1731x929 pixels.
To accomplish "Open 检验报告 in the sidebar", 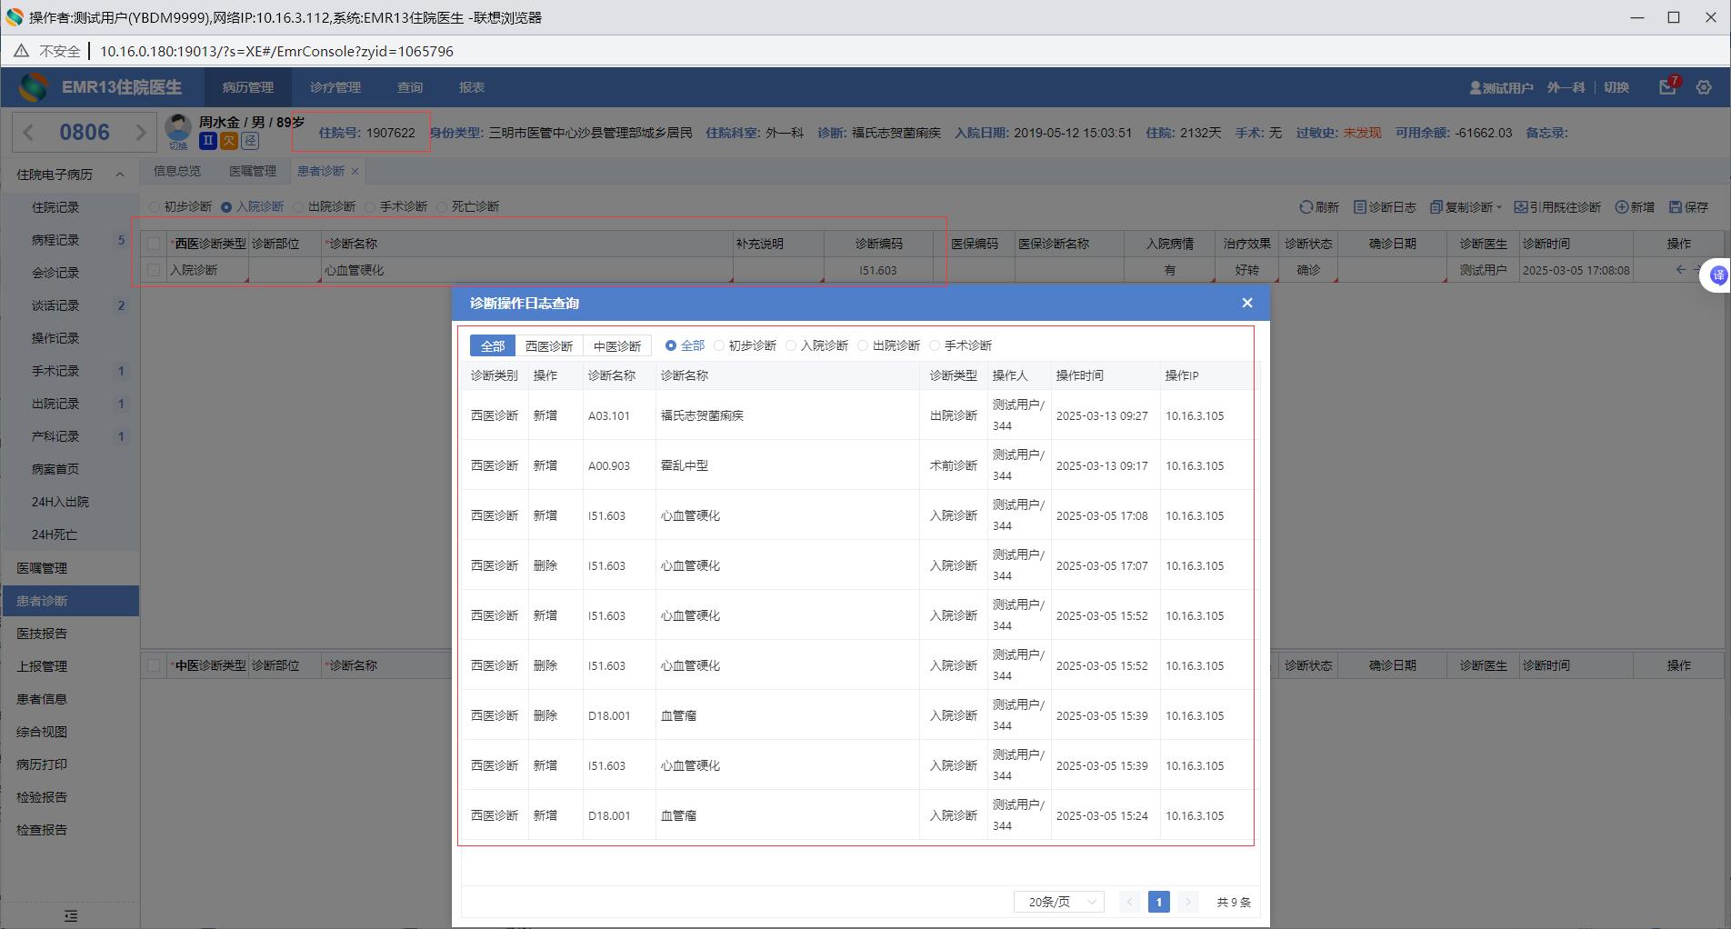I will (42, 797).
